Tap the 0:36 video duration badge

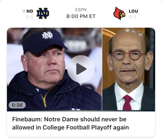click(x=17, y=105)
